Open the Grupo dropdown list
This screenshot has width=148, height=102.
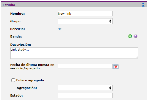tap(85, 21)
